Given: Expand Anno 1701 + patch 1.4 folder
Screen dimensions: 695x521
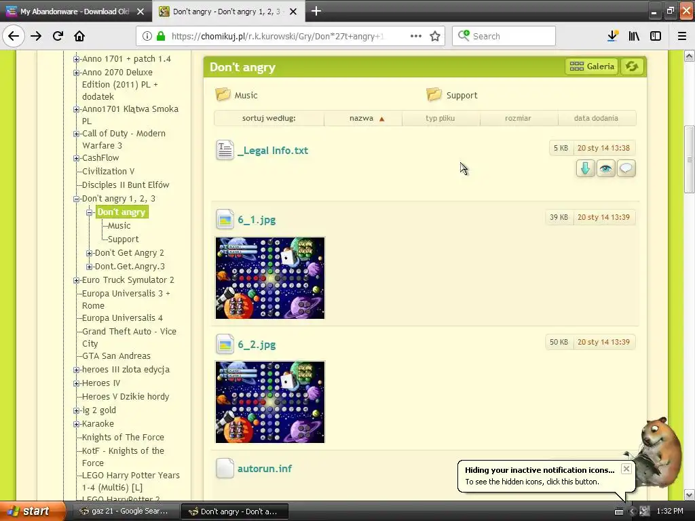Looking at the screenshot, I should 76,59.
